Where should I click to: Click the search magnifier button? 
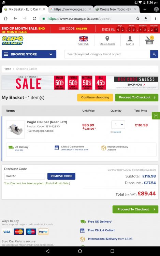point(154,54)
